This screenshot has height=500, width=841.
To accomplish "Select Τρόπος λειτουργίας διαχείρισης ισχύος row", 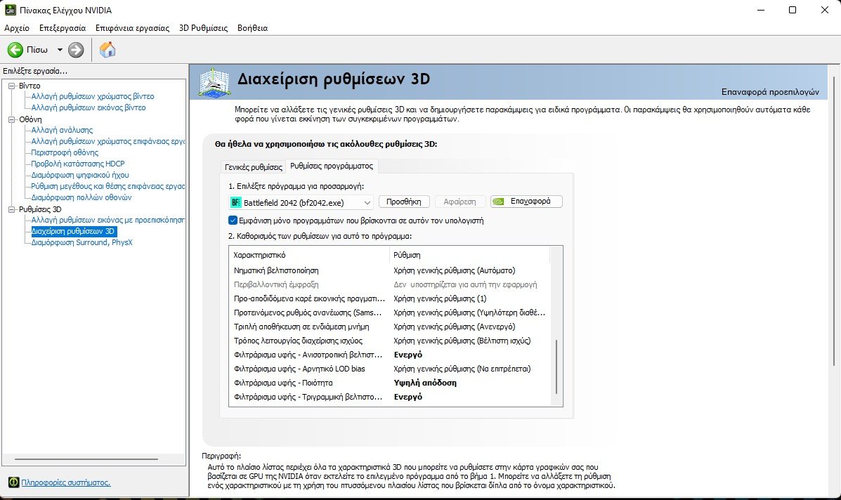I will [x=389, y=341].
